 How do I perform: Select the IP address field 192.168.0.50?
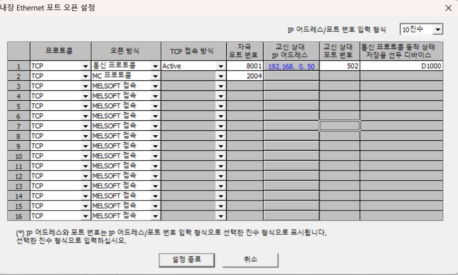291,66
